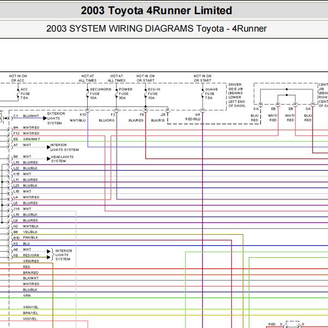Viewport: 328px width, 328px height.
Task: Select the F8 connector label
Action: point(142,114)
